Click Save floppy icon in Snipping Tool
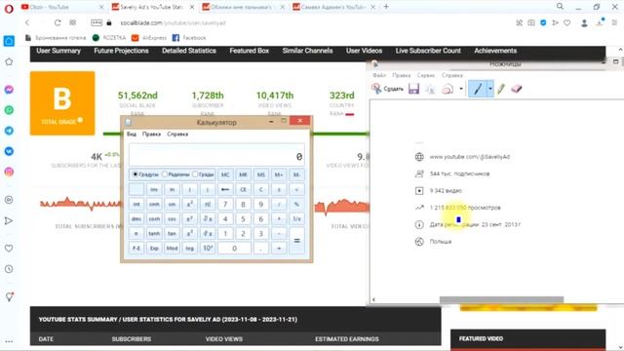The width and height of the screenshot is (624, 351). (413, 89)
